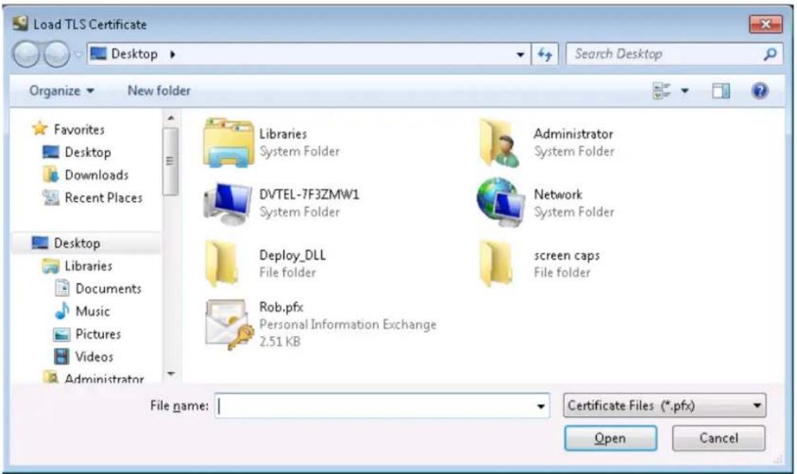Click the Deploy_DLL name label
The height and width of the screenshot is (474, 797).
point(292,255)
